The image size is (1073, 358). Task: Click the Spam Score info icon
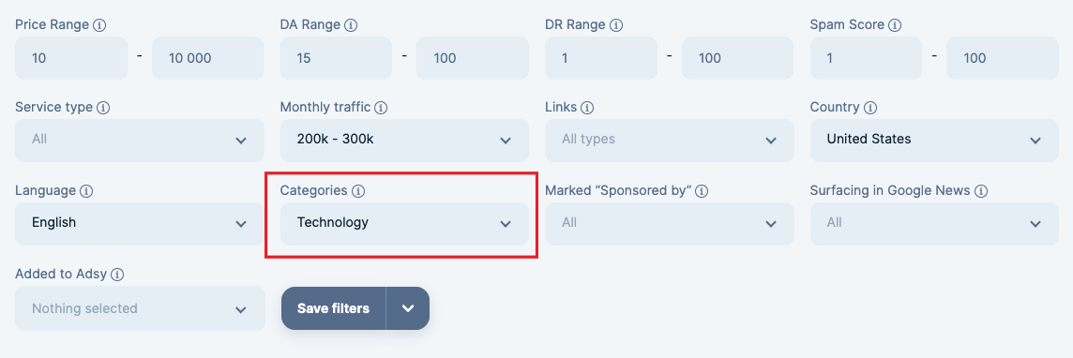point(894,25)
